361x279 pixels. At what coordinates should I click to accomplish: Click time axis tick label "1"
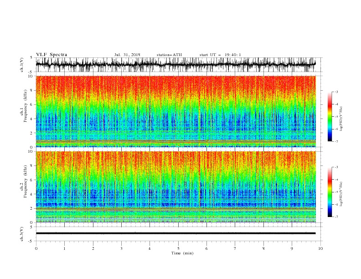pyautogui.click(x=64, y=248)
